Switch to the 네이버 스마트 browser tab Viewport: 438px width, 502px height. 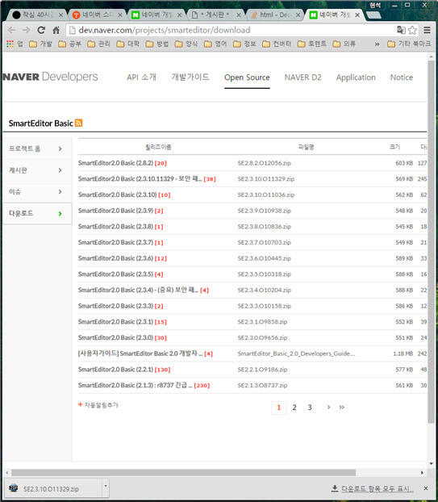tap(98, 15)
